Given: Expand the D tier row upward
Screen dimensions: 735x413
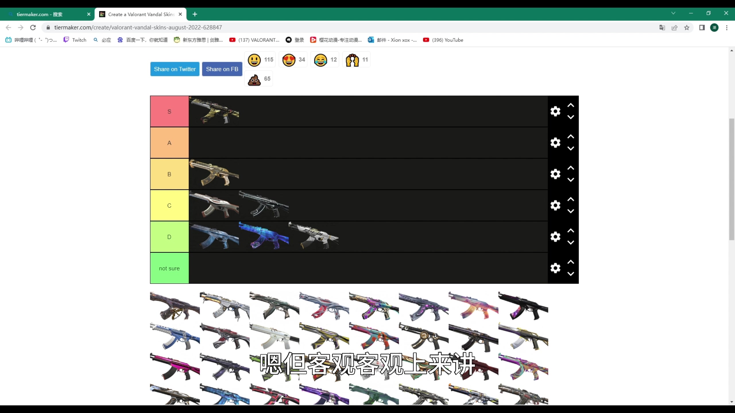Looking at the screenshot, I should pos(571,231).
